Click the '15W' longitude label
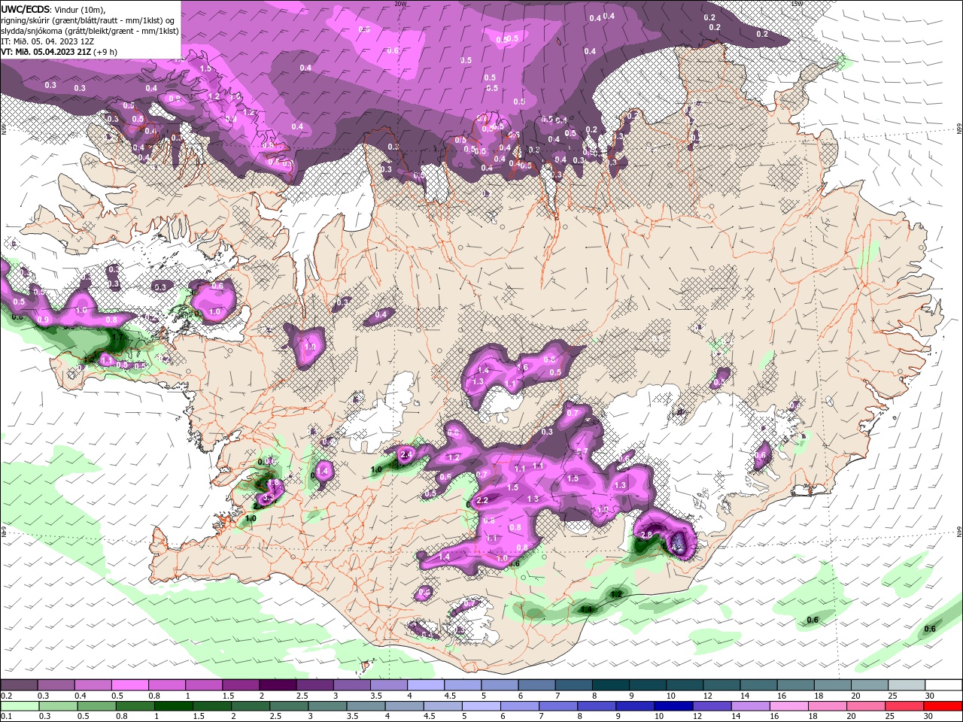Image resolution: width=963 pixels, height=722 pixels. tap(797, 3)
